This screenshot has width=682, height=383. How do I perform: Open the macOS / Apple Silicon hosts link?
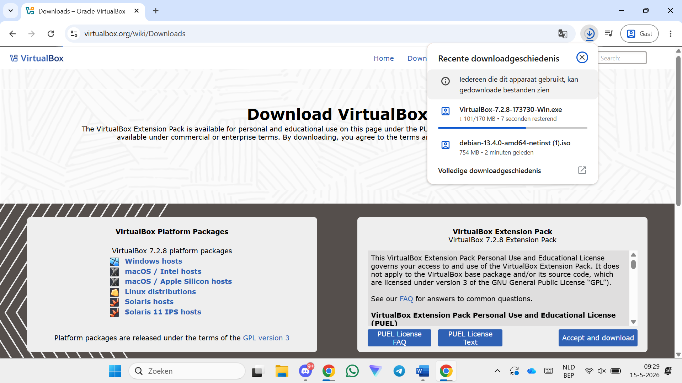pyautogui.click(x=178, y=281)
